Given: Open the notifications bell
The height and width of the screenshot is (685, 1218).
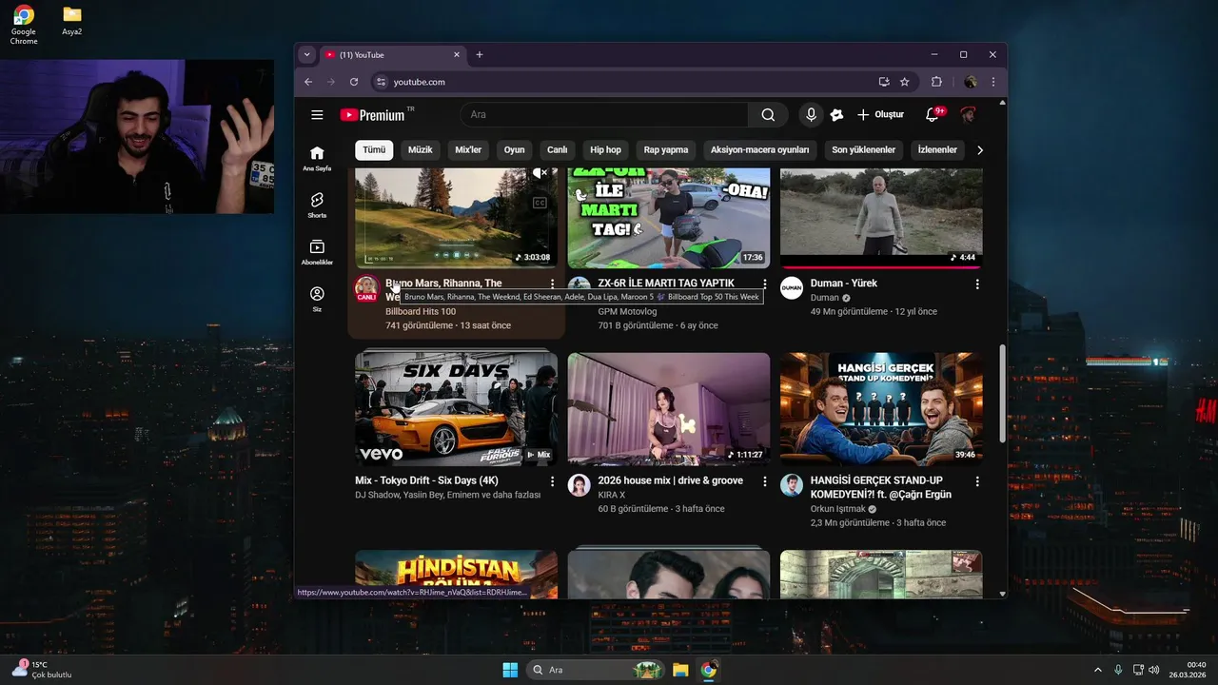Looking at the screenshot, I should click(933, 115).
